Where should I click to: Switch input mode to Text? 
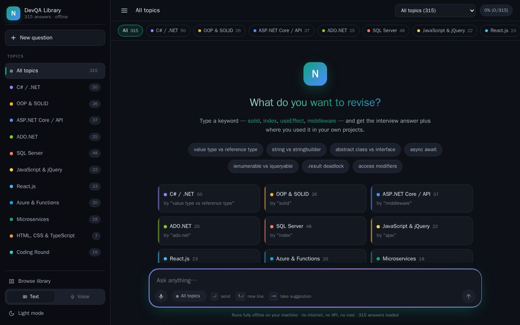coord(31,297)
